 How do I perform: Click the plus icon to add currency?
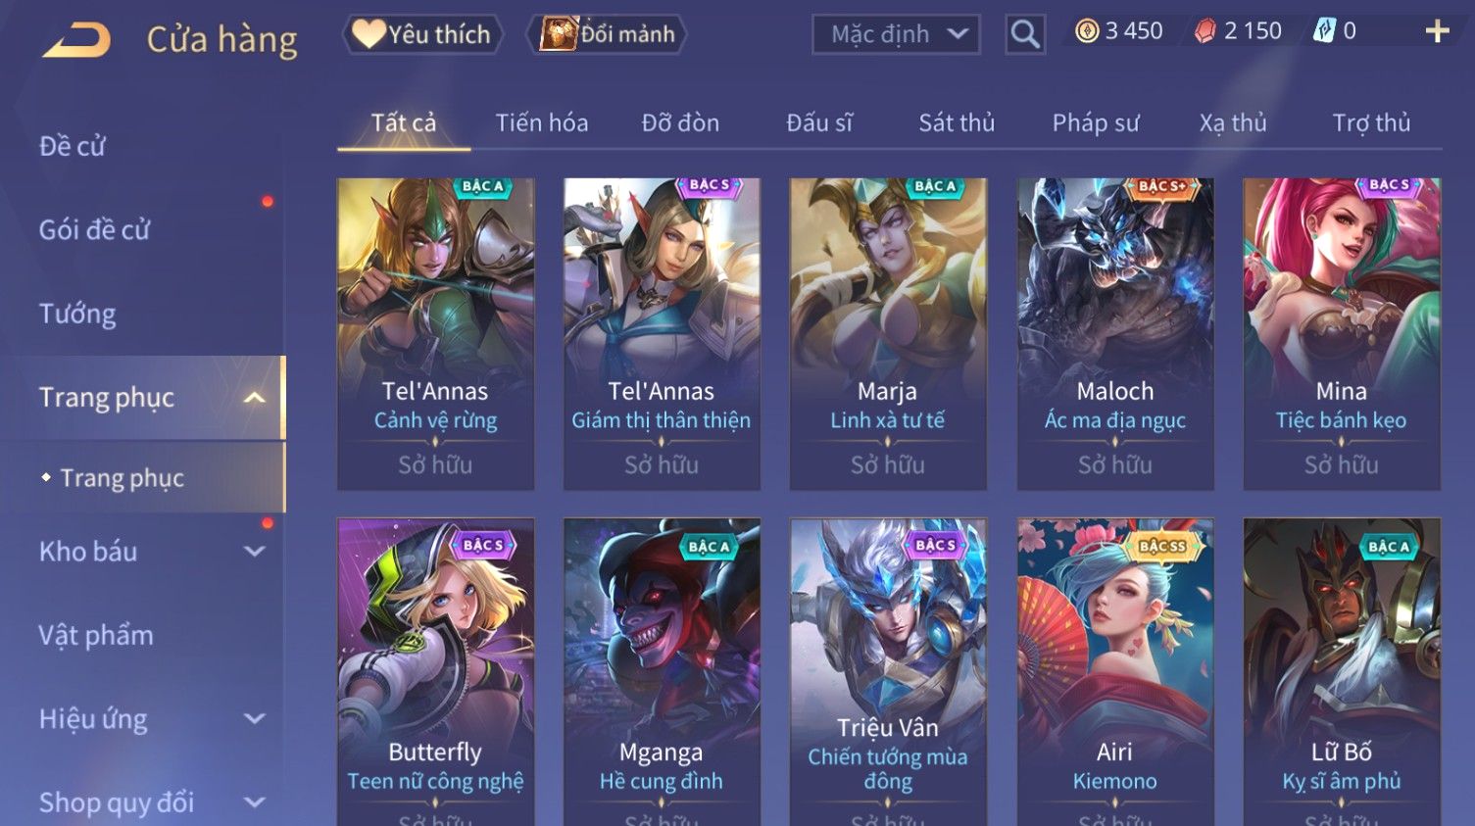(1437, 31)
